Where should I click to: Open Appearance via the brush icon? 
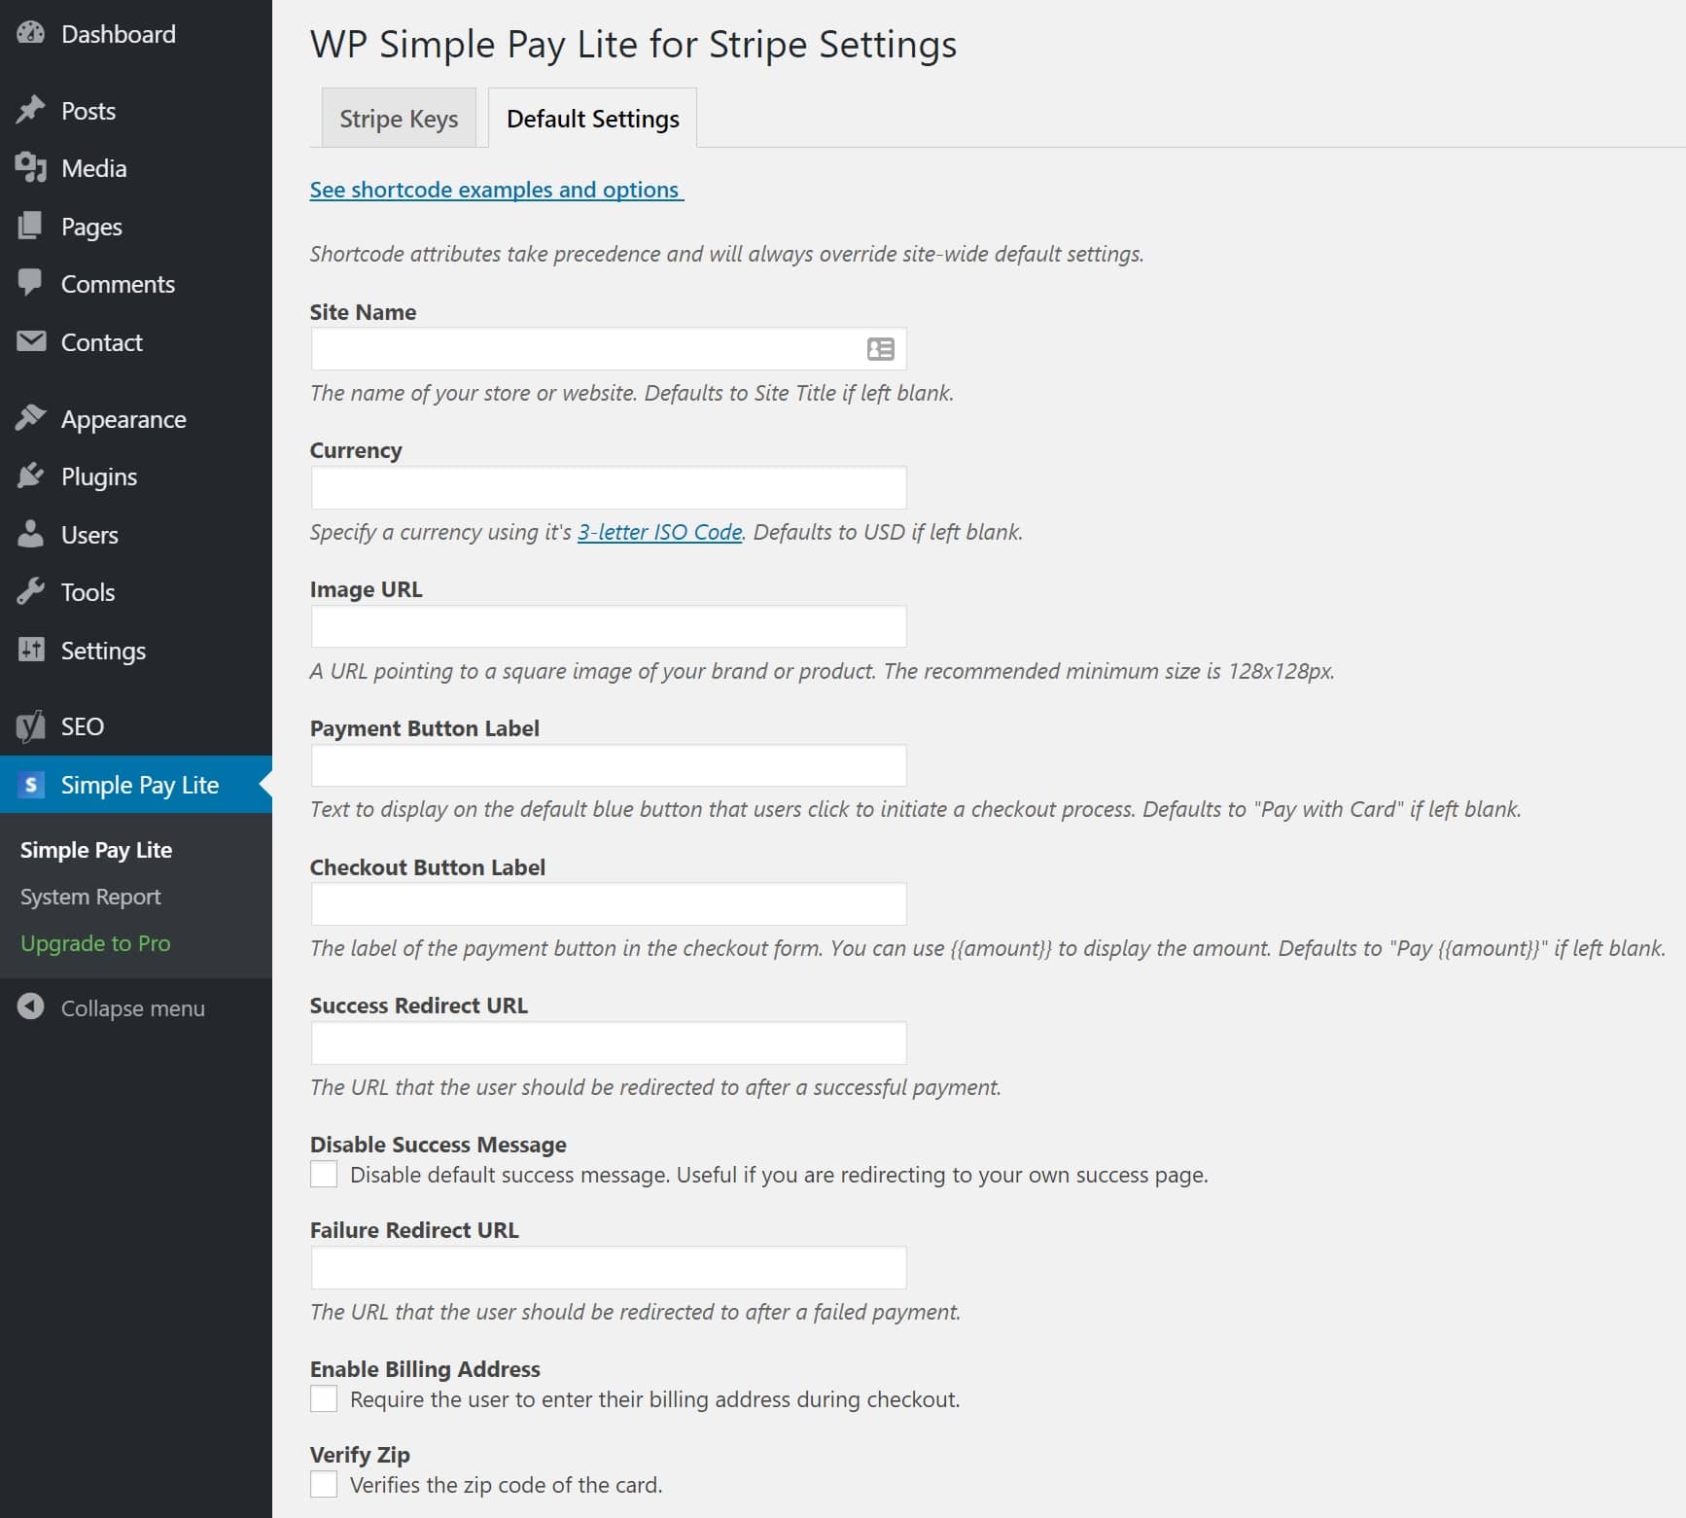pos(30,417)
